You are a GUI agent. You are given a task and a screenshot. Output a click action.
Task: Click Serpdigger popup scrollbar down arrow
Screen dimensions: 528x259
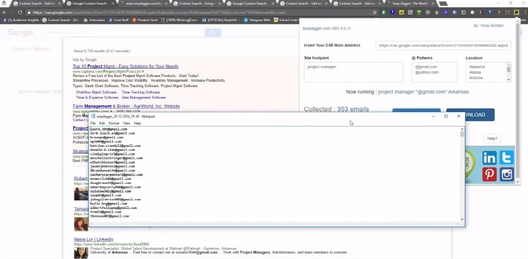tap(518, 182)
